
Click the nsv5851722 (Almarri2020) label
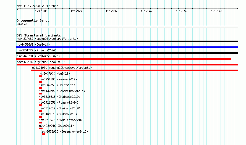(x=36, y=50)
